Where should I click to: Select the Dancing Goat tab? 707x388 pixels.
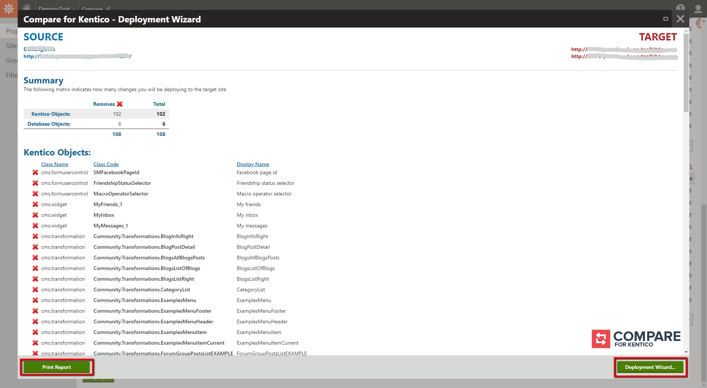(56, 8)
